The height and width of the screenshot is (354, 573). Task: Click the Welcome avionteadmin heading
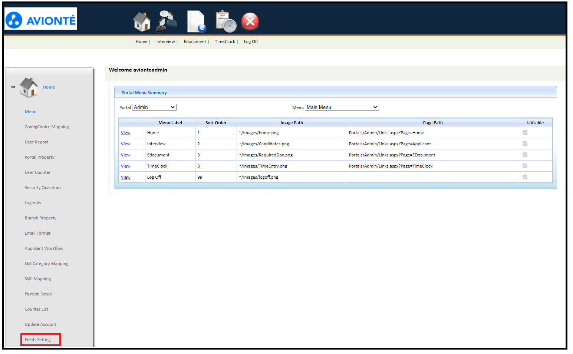coord(138,70)
